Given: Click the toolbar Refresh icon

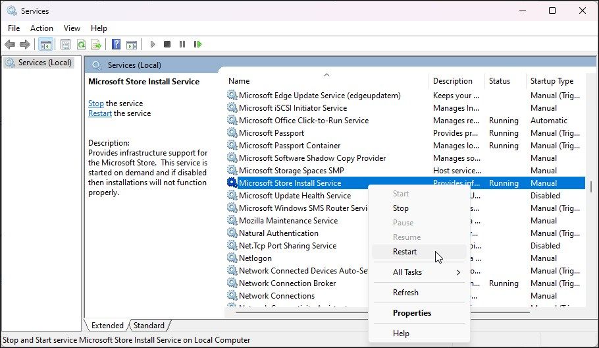Looking at the screenshot, I should [81, 44].
